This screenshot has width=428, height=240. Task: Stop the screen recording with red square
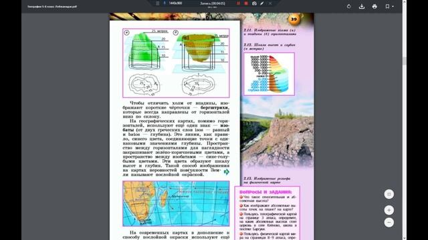[x=246, y=3]
